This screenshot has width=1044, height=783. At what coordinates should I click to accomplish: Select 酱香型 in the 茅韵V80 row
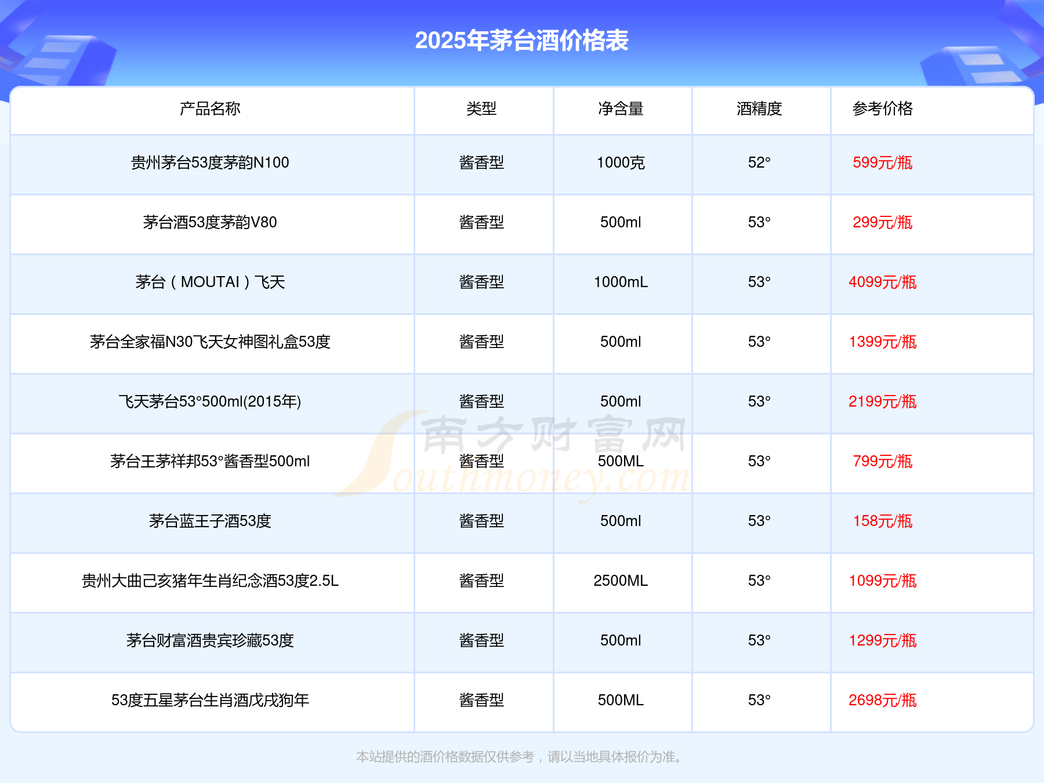point(481,222)
